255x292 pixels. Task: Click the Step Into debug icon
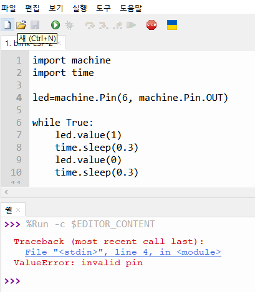[x=103, y=25]
